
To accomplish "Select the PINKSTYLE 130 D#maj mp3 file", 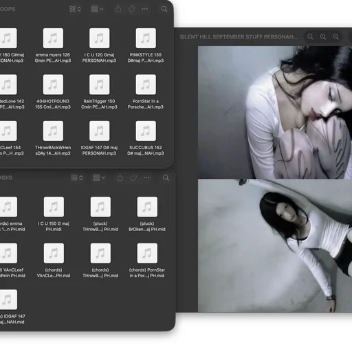I will [x=146, y=45].
